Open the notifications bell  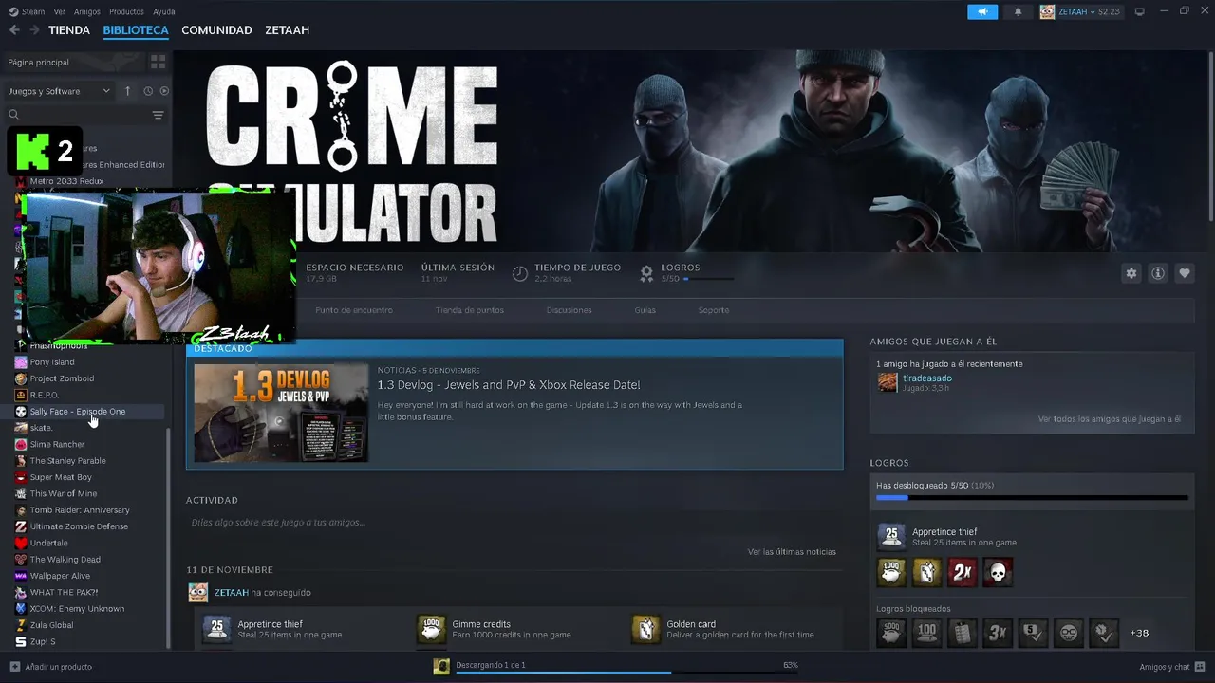pyautogui.click(x=1019, y=11)
